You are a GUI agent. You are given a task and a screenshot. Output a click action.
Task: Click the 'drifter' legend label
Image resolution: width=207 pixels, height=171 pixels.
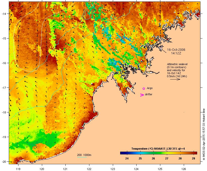[148, 94]
